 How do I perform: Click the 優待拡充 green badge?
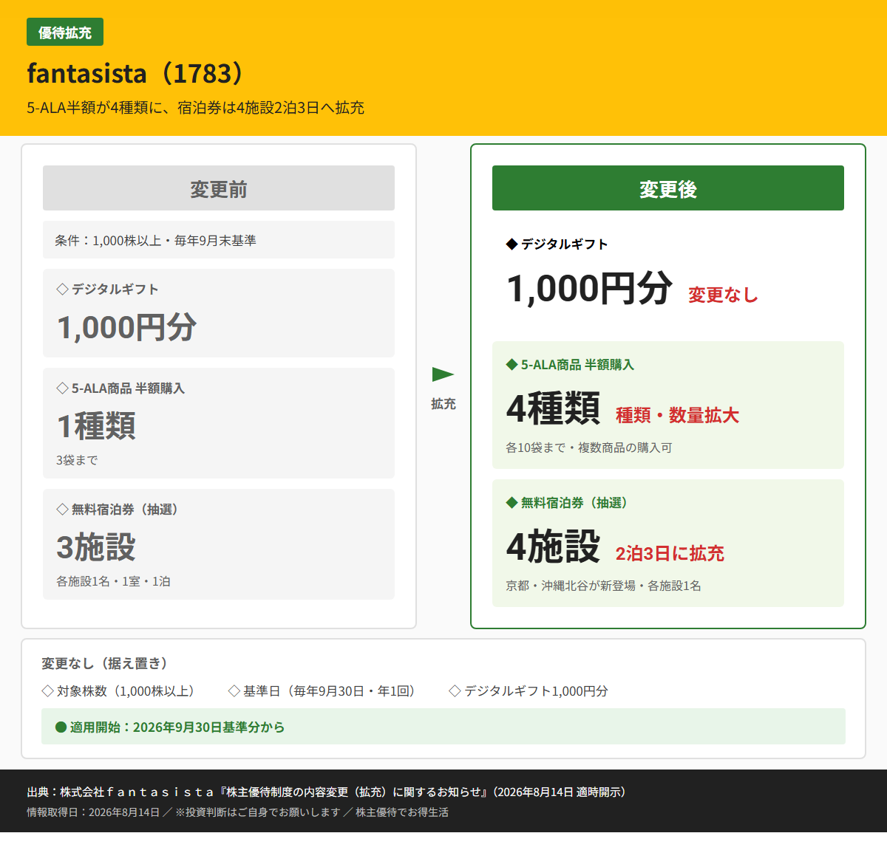tap(65, 32)
